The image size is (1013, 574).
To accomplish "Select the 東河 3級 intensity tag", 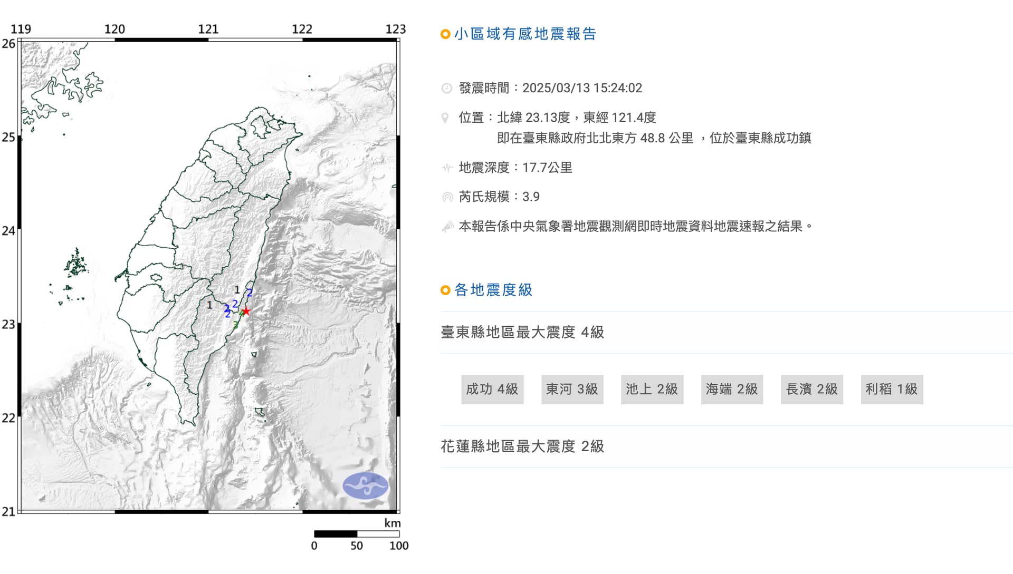I will click(572, 390).
